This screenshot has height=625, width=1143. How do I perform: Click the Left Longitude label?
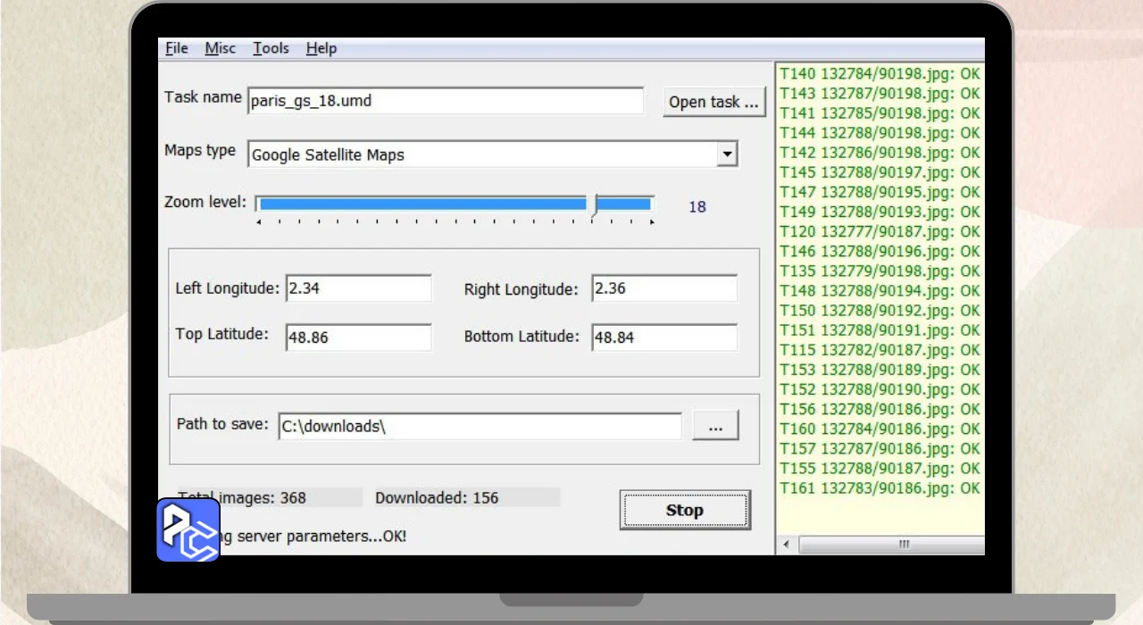[x=228, y=288]
